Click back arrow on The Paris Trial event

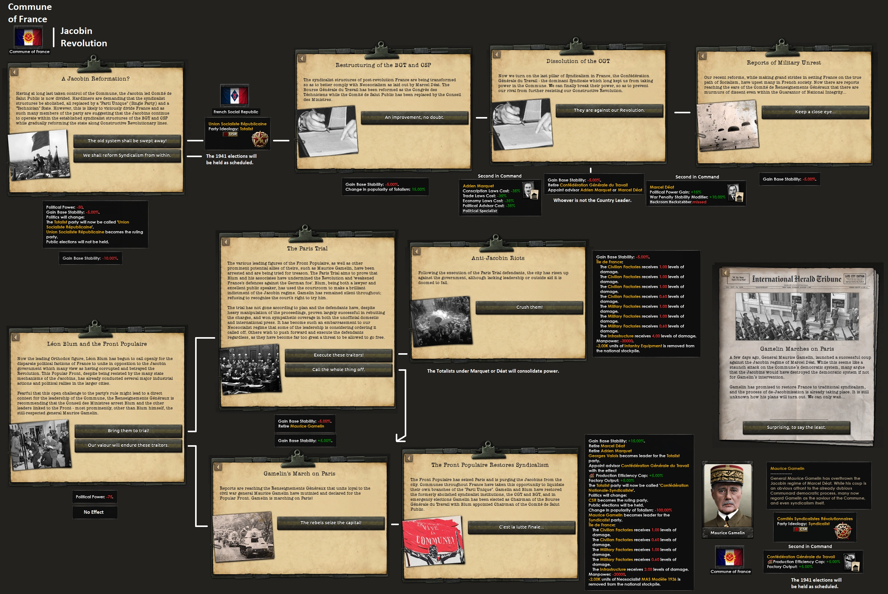(226, 242)
